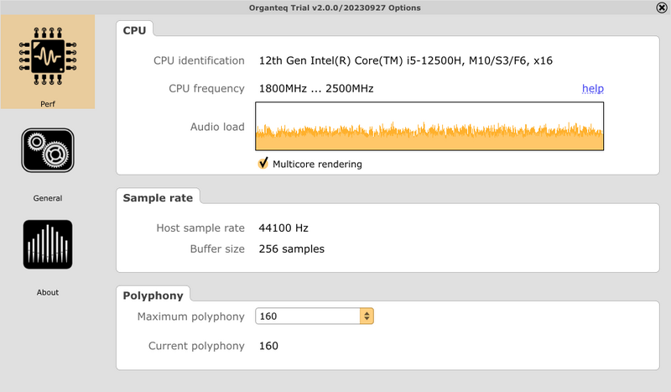Click the "Multicore rendering" label text

click(317, 164)
